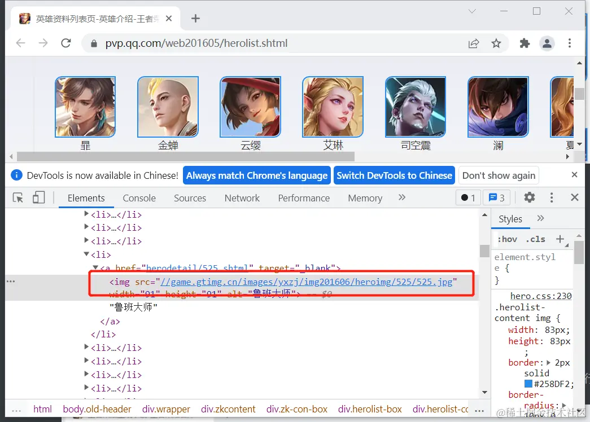Open the extensions puzzle icon

[525, 43]
